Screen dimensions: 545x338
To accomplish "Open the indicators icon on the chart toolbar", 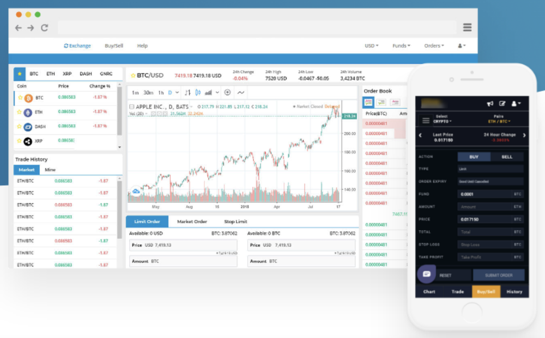I will (x=208, y=93).
